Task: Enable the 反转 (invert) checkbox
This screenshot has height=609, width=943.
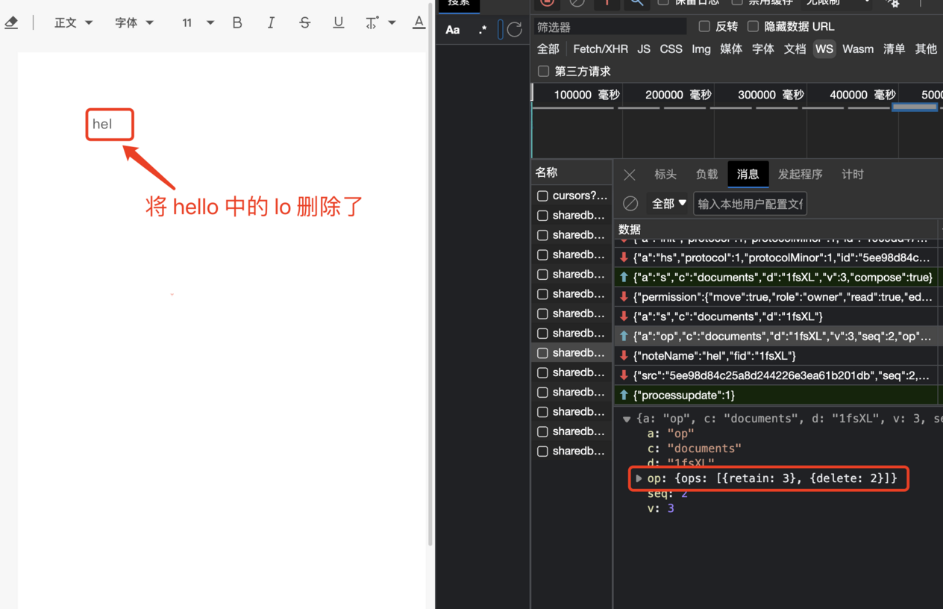Action: (x=704, y=26)
